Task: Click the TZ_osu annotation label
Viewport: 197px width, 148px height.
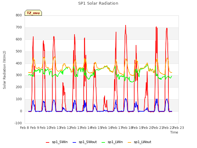Action: tap(33, 13)
